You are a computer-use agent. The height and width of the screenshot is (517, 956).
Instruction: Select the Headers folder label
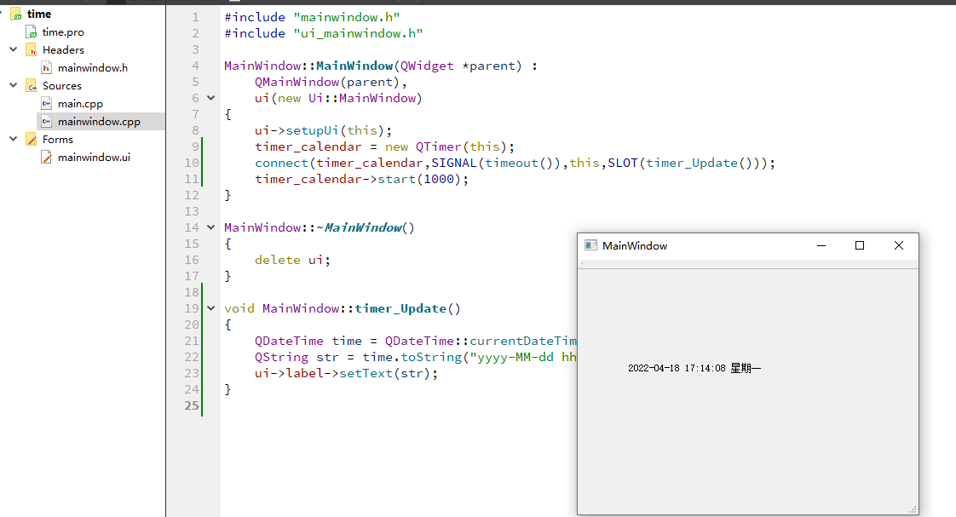pos(63,50)
